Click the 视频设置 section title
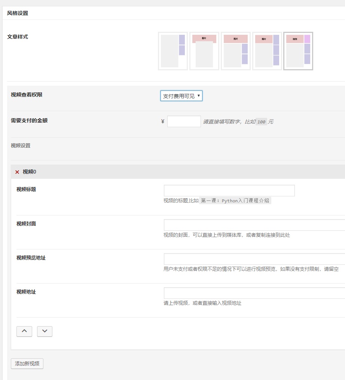The image size is (345, 380). point(21,145)
